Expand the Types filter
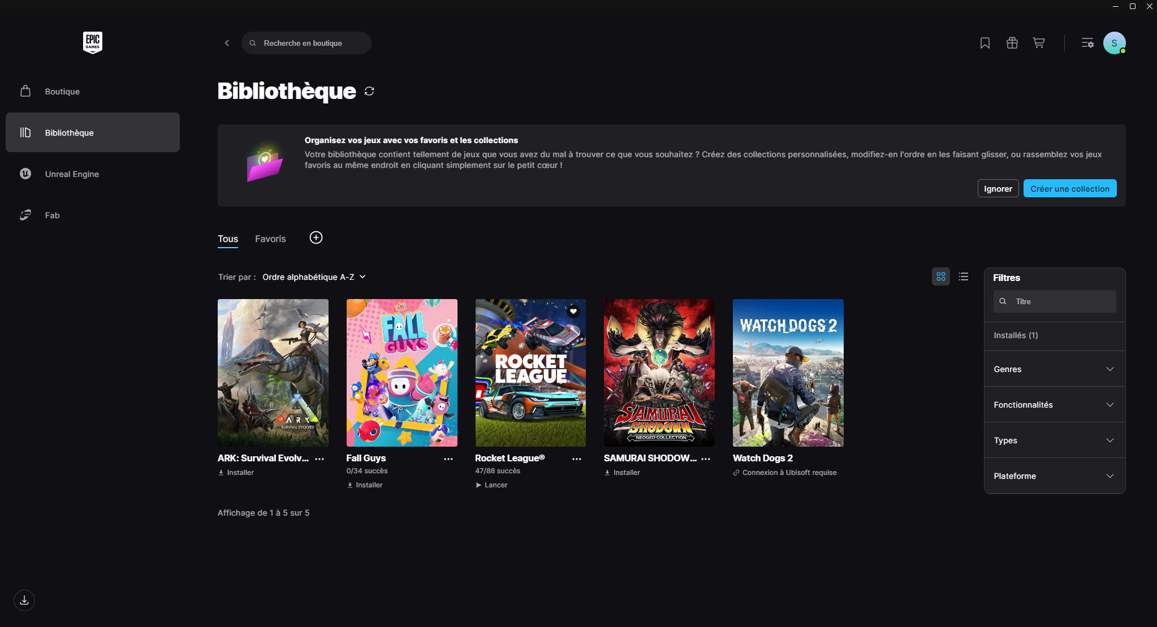This screenshot has width=1157, height=627. click(x=1055, y=440)
